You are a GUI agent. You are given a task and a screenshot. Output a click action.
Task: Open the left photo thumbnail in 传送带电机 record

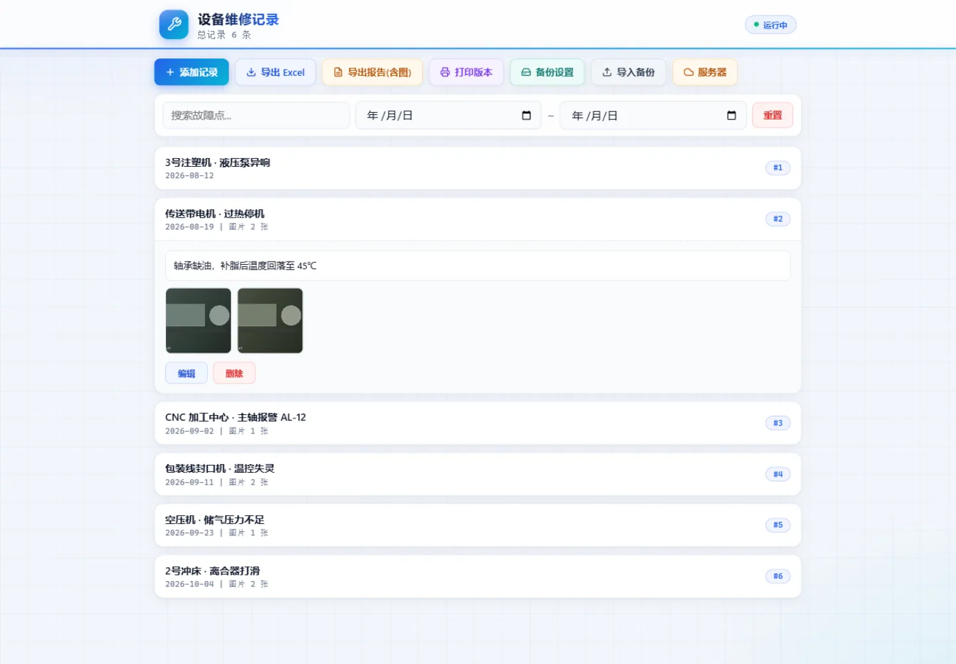[x=199, y=321]
